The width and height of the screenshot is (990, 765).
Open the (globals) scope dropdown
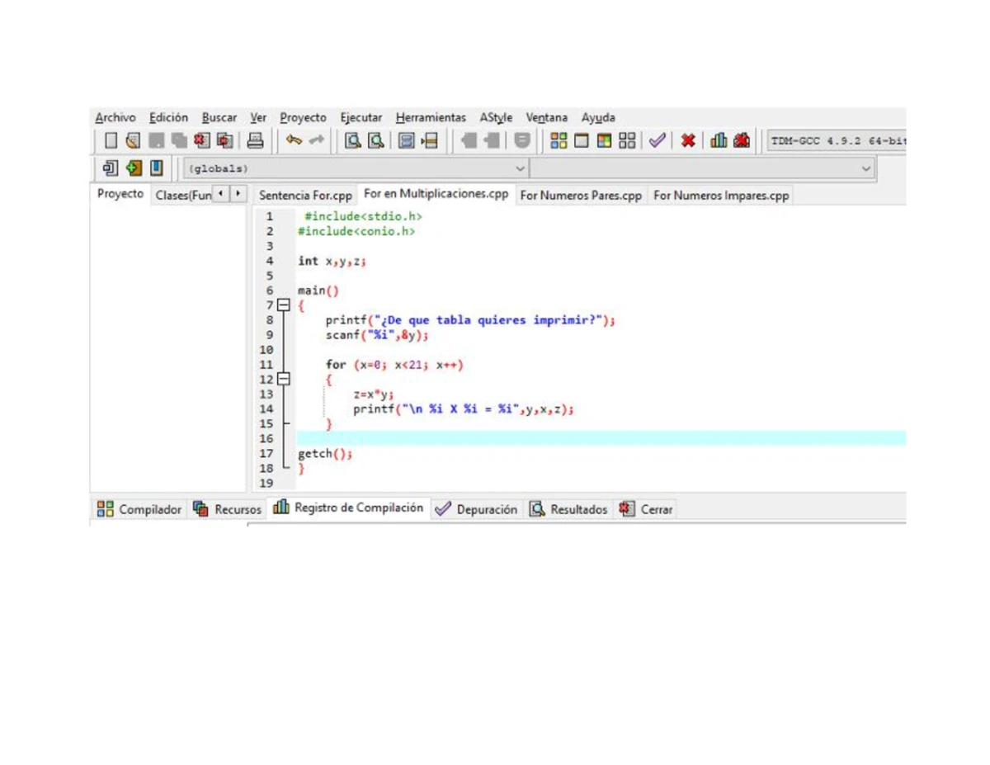click(356, 168)
